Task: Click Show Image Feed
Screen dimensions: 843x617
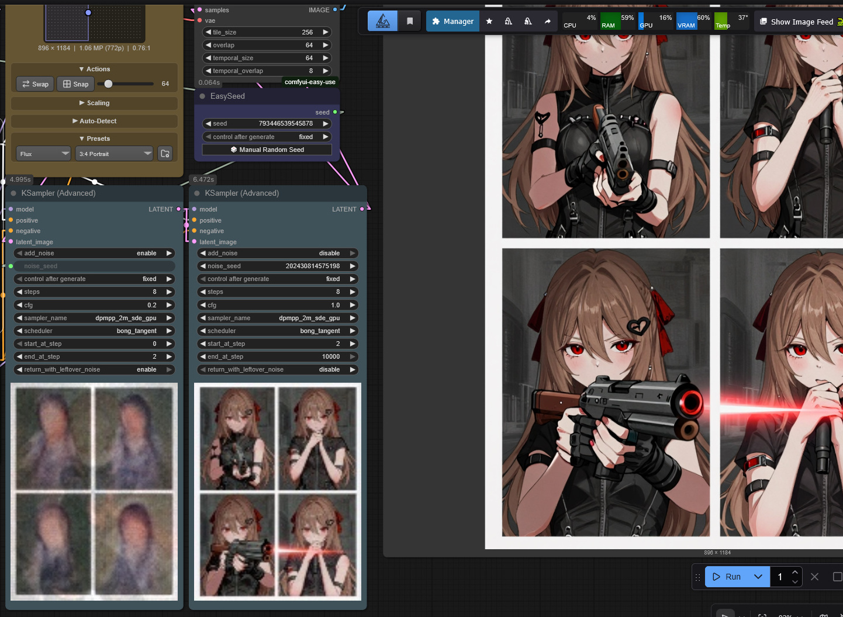Action: [800, 22]
